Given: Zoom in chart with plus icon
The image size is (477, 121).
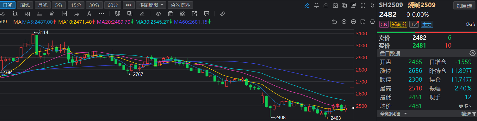Looking at the screenshot, I should 344,22.
